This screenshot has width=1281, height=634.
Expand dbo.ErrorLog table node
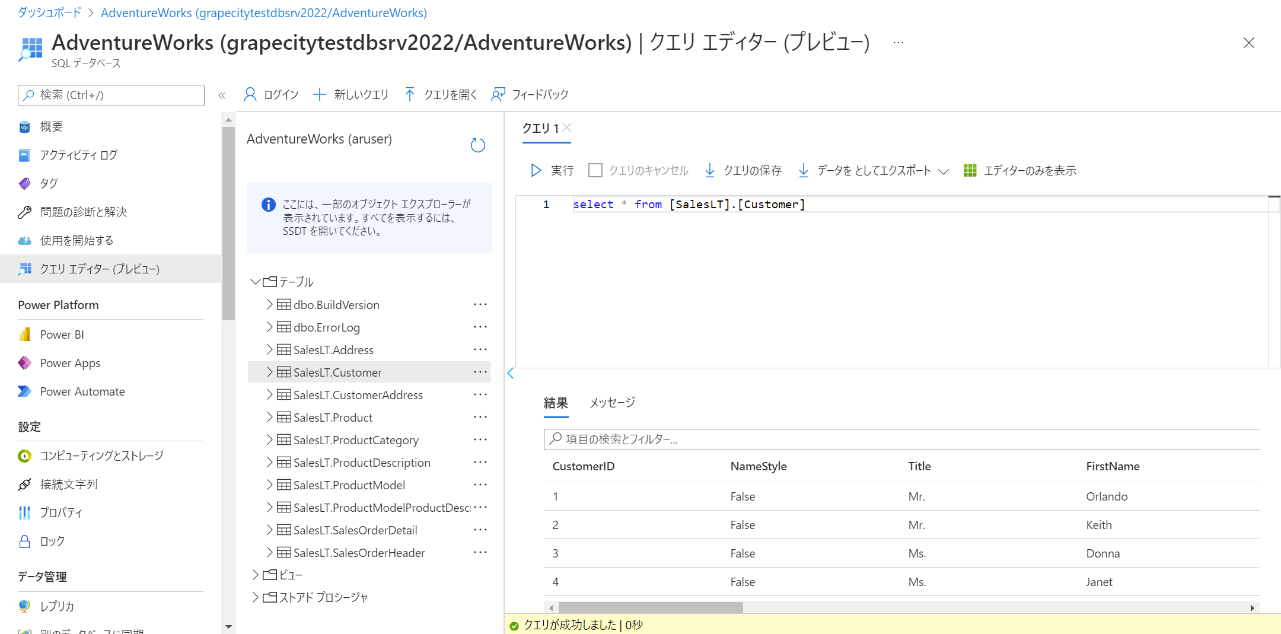coord(269,327)
